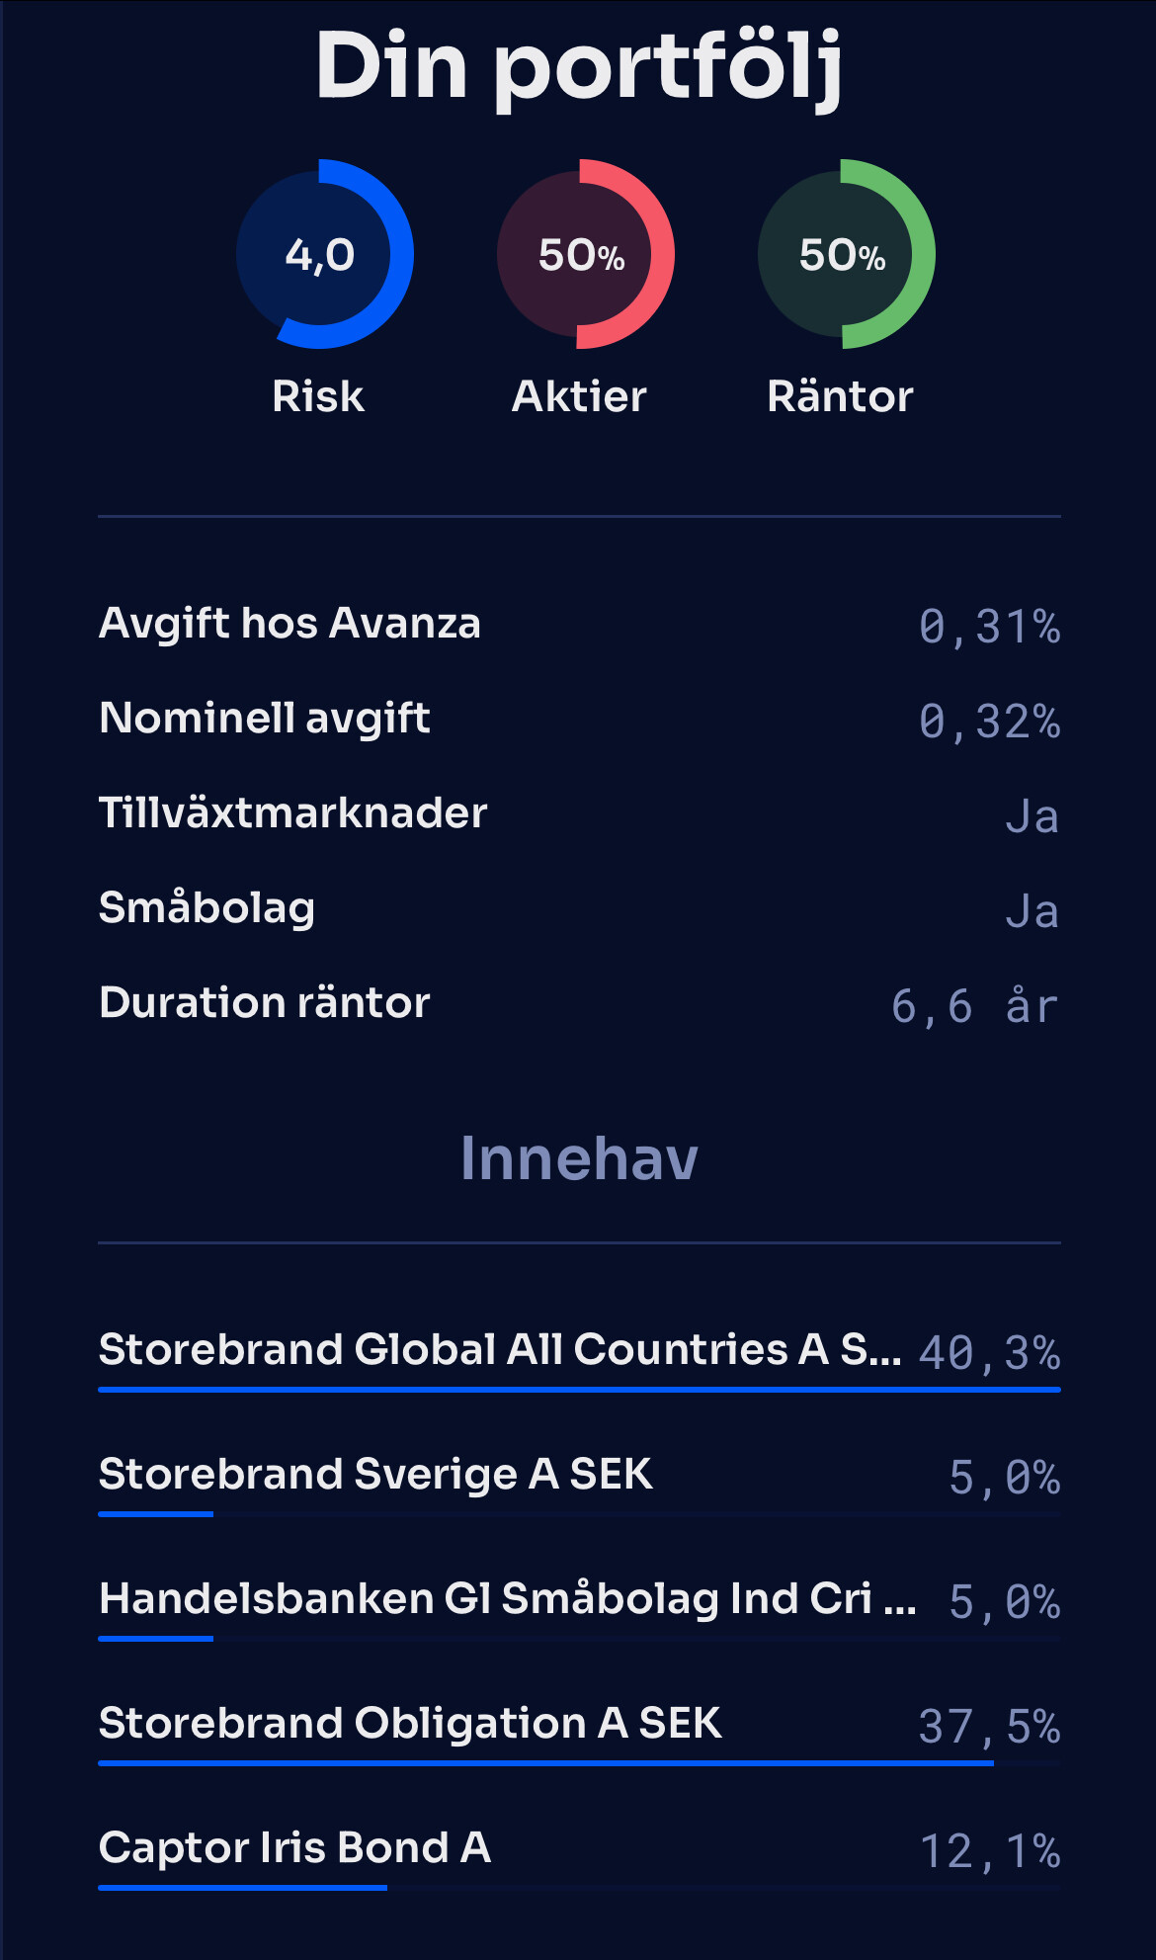Open Storebrand Sverige A SEK holding

pyautogui.click(x=375, y=1474)
